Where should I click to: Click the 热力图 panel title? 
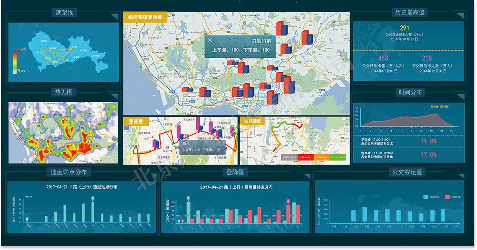[x=64, y=92]
